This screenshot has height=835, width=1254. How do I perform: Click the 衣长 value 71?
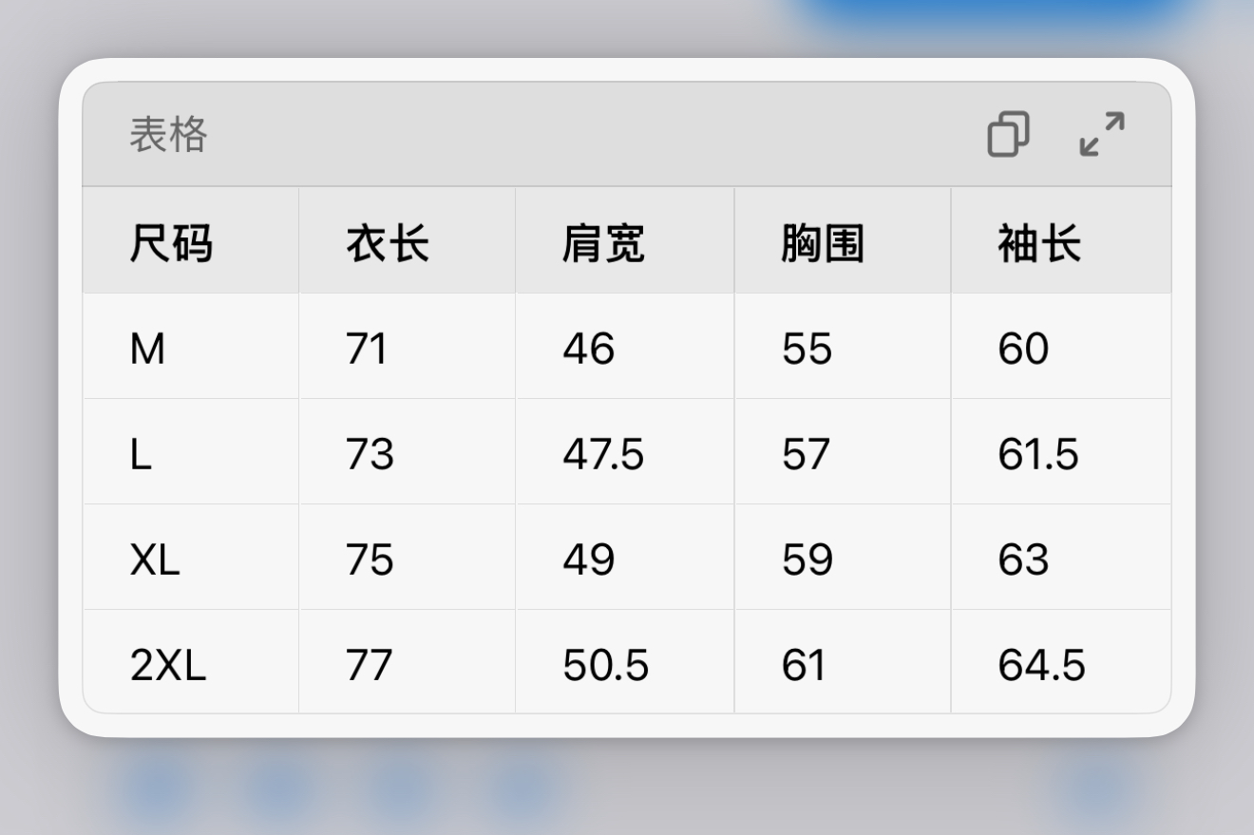coord(367,350)
